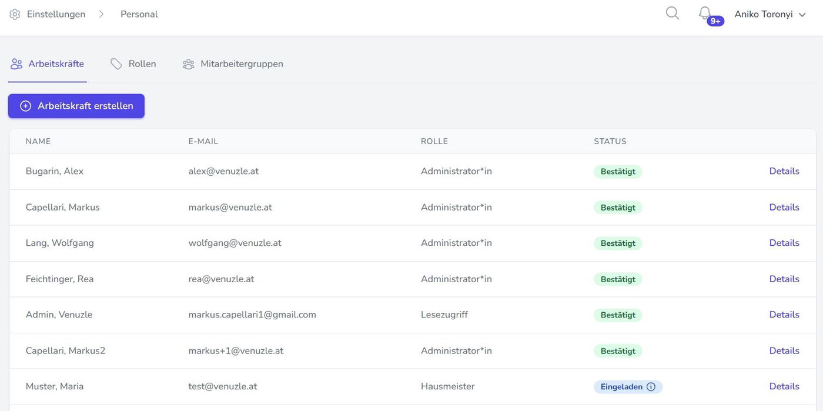The height and width of the screenshot is (411, 823).
Task: Click the tag icon next to Rollen
Action: click(x=116, y=64)
